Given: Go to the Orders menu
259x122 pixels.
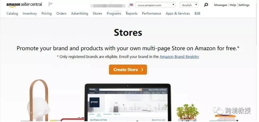Looking at the screenshot, I should pyautogui.click(x=62, y=14).
